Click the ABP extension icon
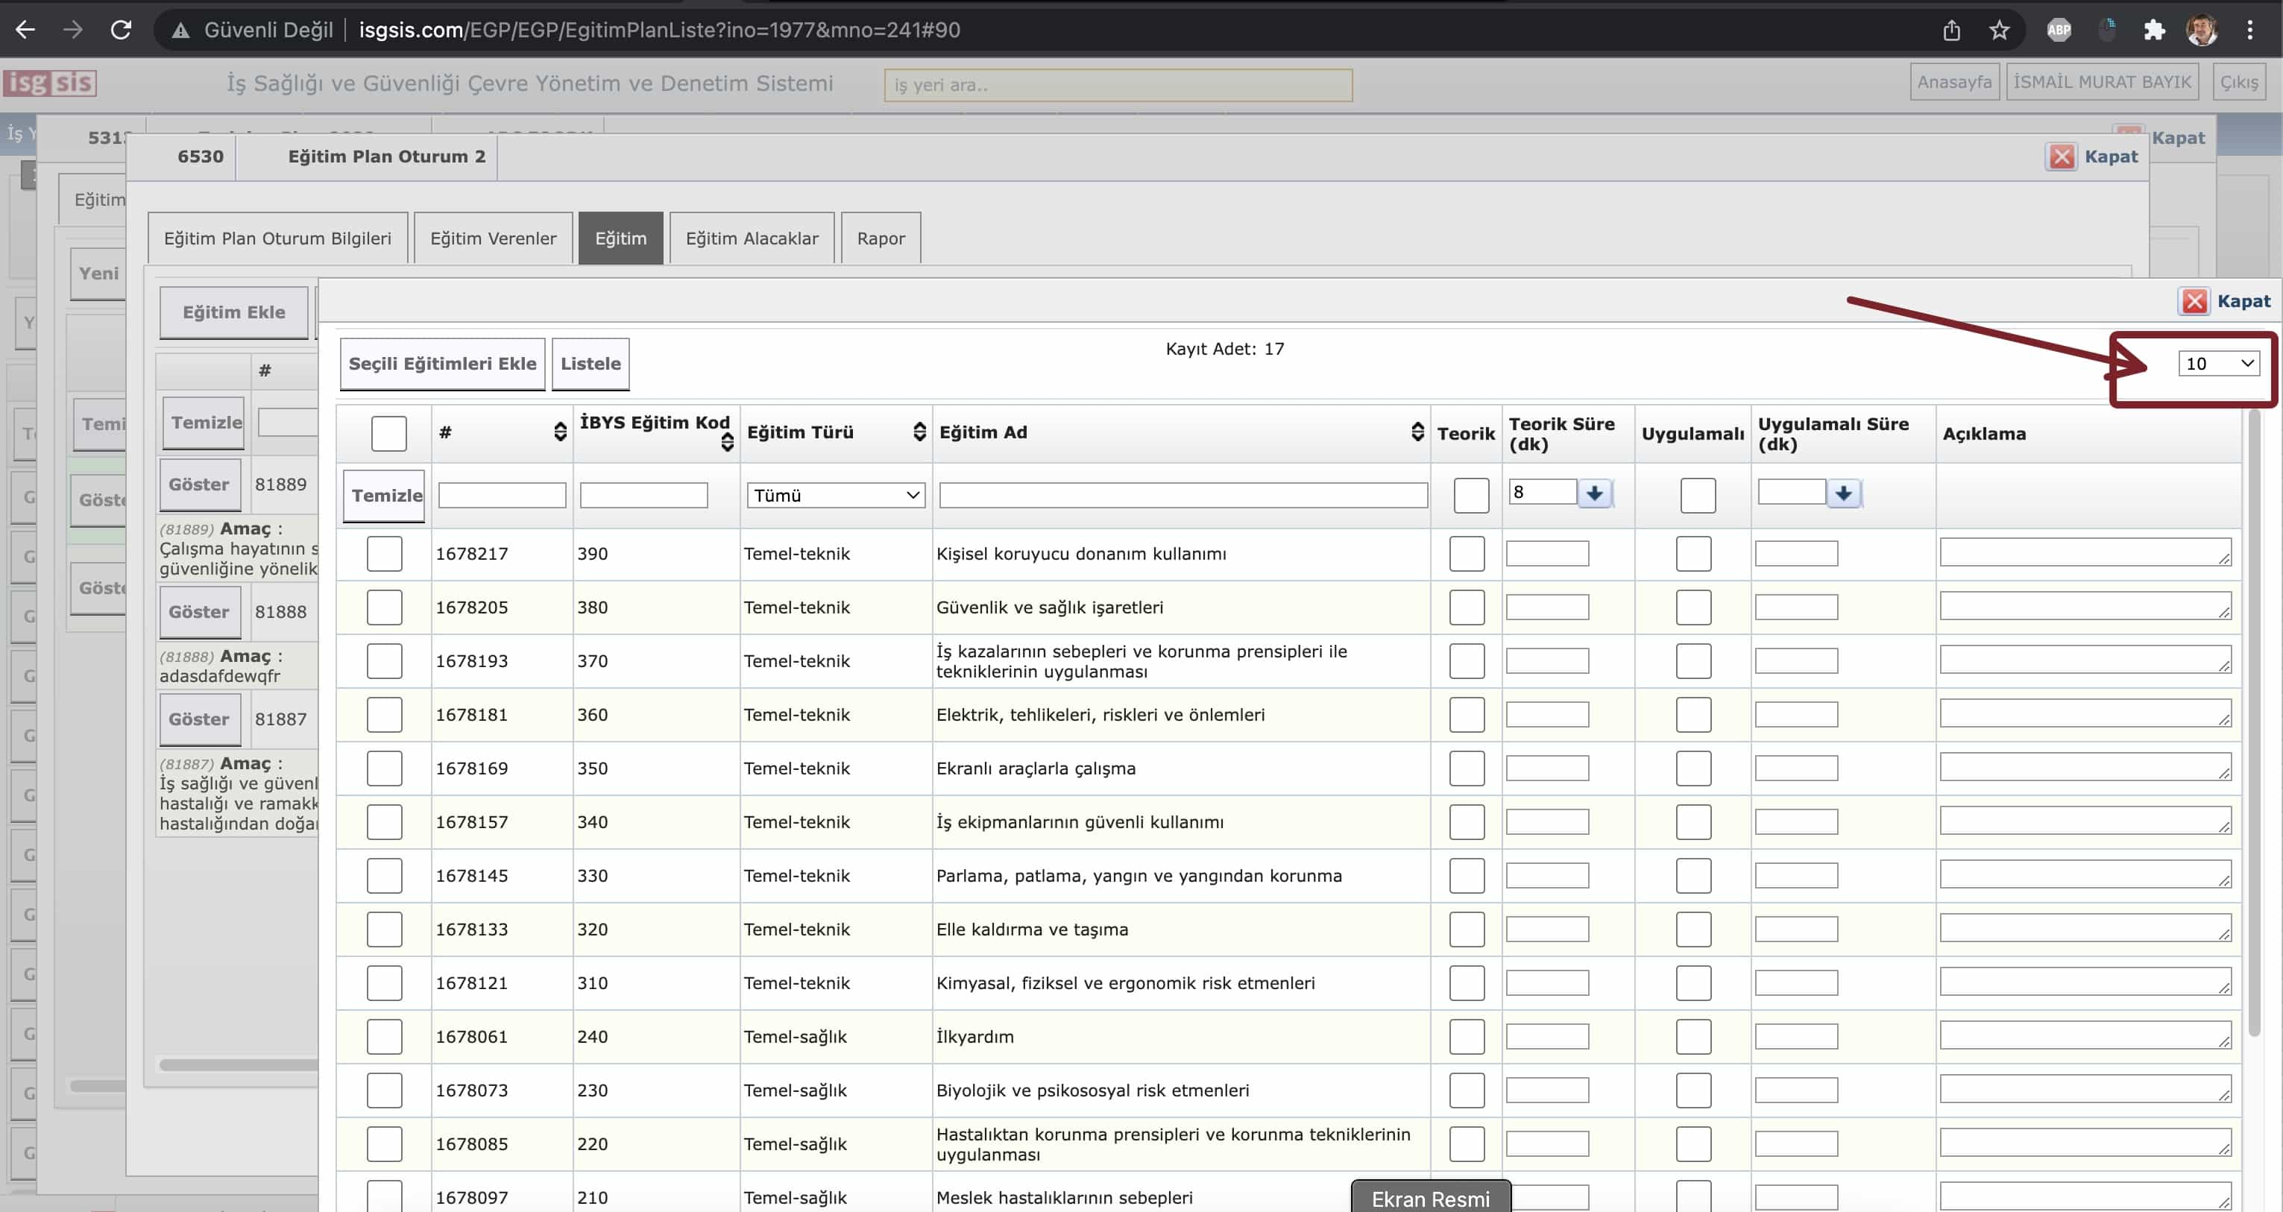The height and width of the screenshot is (1212, 2283). click(2059, 30)
